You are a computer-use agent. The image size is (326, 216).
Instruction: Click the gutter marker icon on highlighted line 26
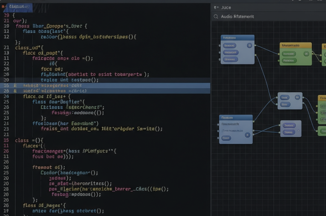click(15, 91)
